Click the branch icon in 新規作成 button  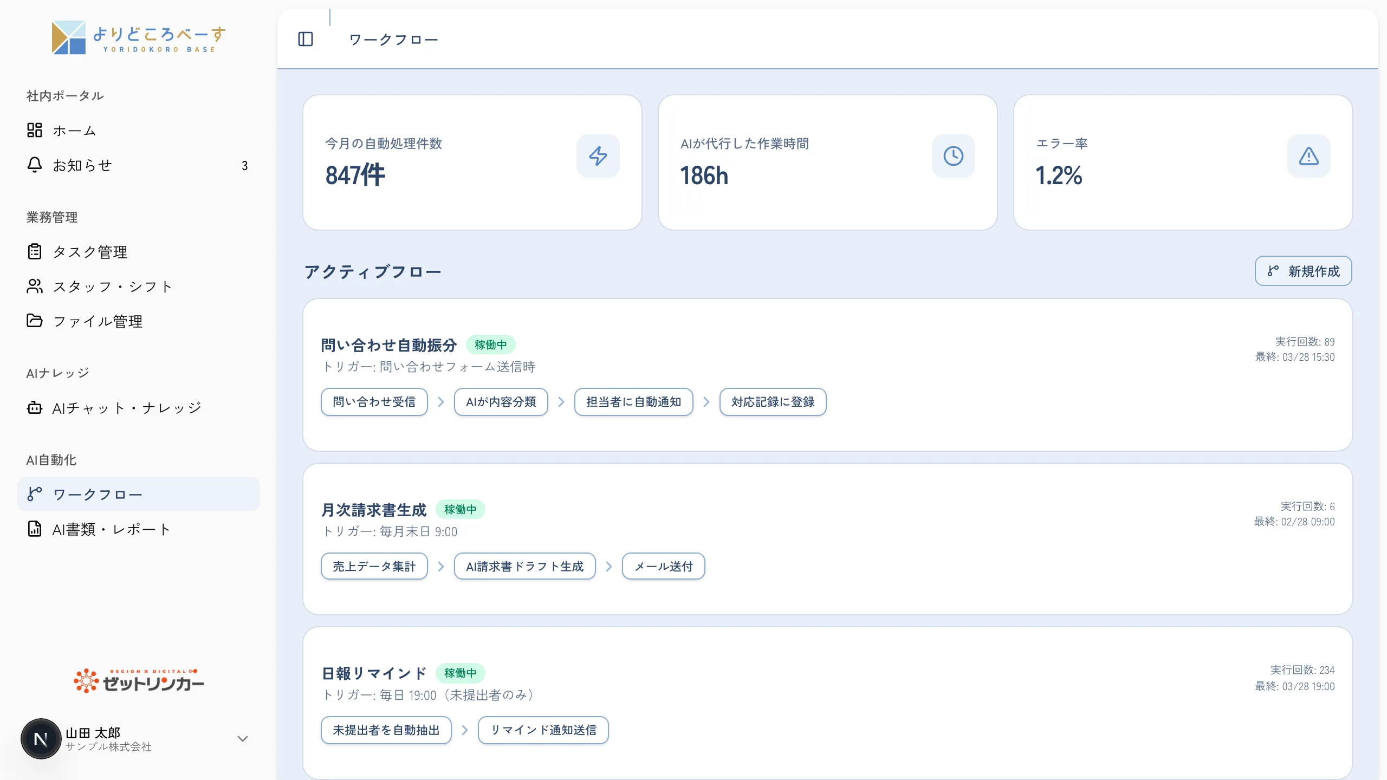1273,271
